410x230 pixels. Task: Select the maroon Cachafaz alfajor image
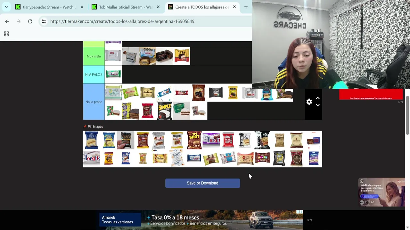click(x=296, y=158)
